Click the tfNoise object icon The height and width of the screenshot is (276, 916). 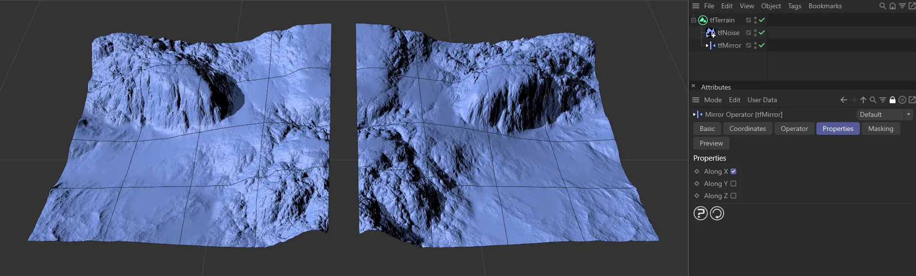[710, 33]
